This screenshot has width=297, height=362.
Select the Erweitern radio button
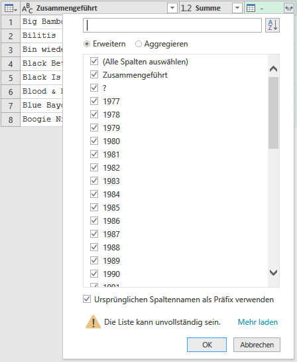click(87, 44)
